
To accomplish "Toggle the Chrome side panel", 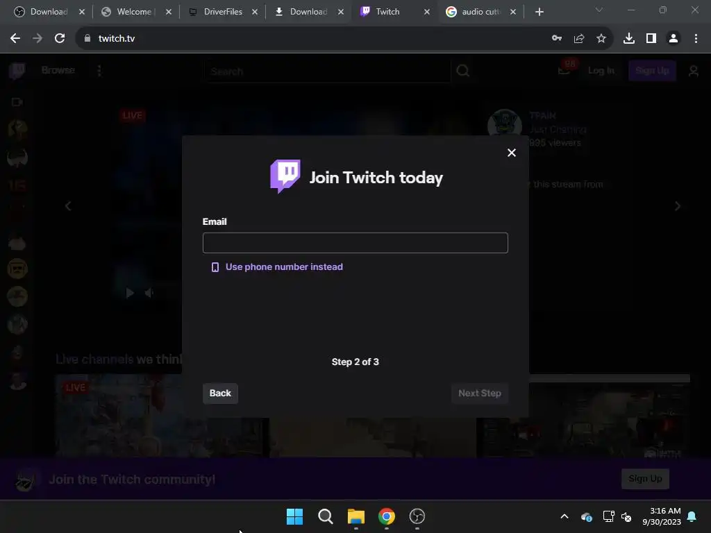I will pyautogui.click(x=651, y=39).
